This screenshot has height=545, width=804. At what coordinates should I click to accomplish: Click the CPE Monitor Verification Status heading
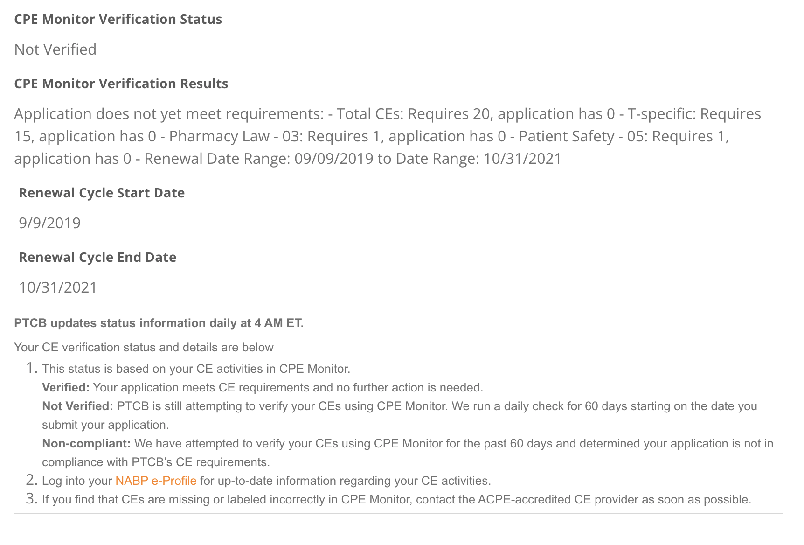(118, 19)
